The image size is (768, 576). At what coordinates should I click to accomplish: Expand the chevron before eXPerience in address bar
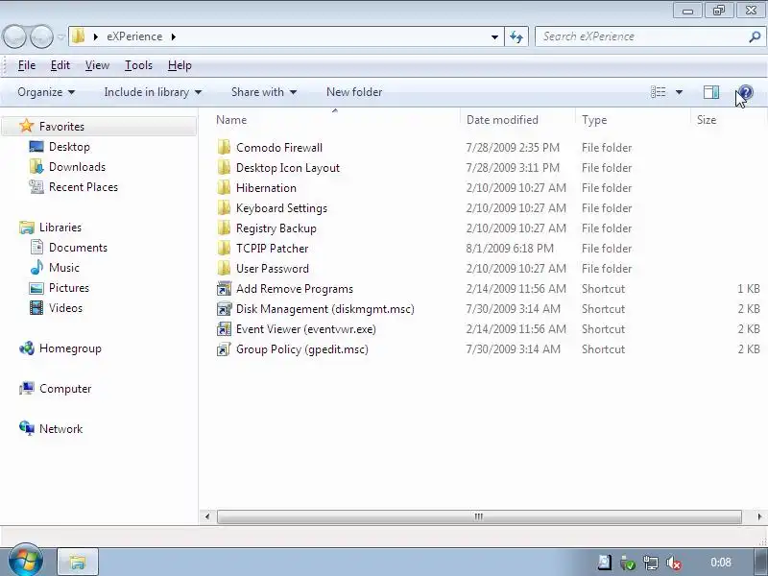[95, 36]
